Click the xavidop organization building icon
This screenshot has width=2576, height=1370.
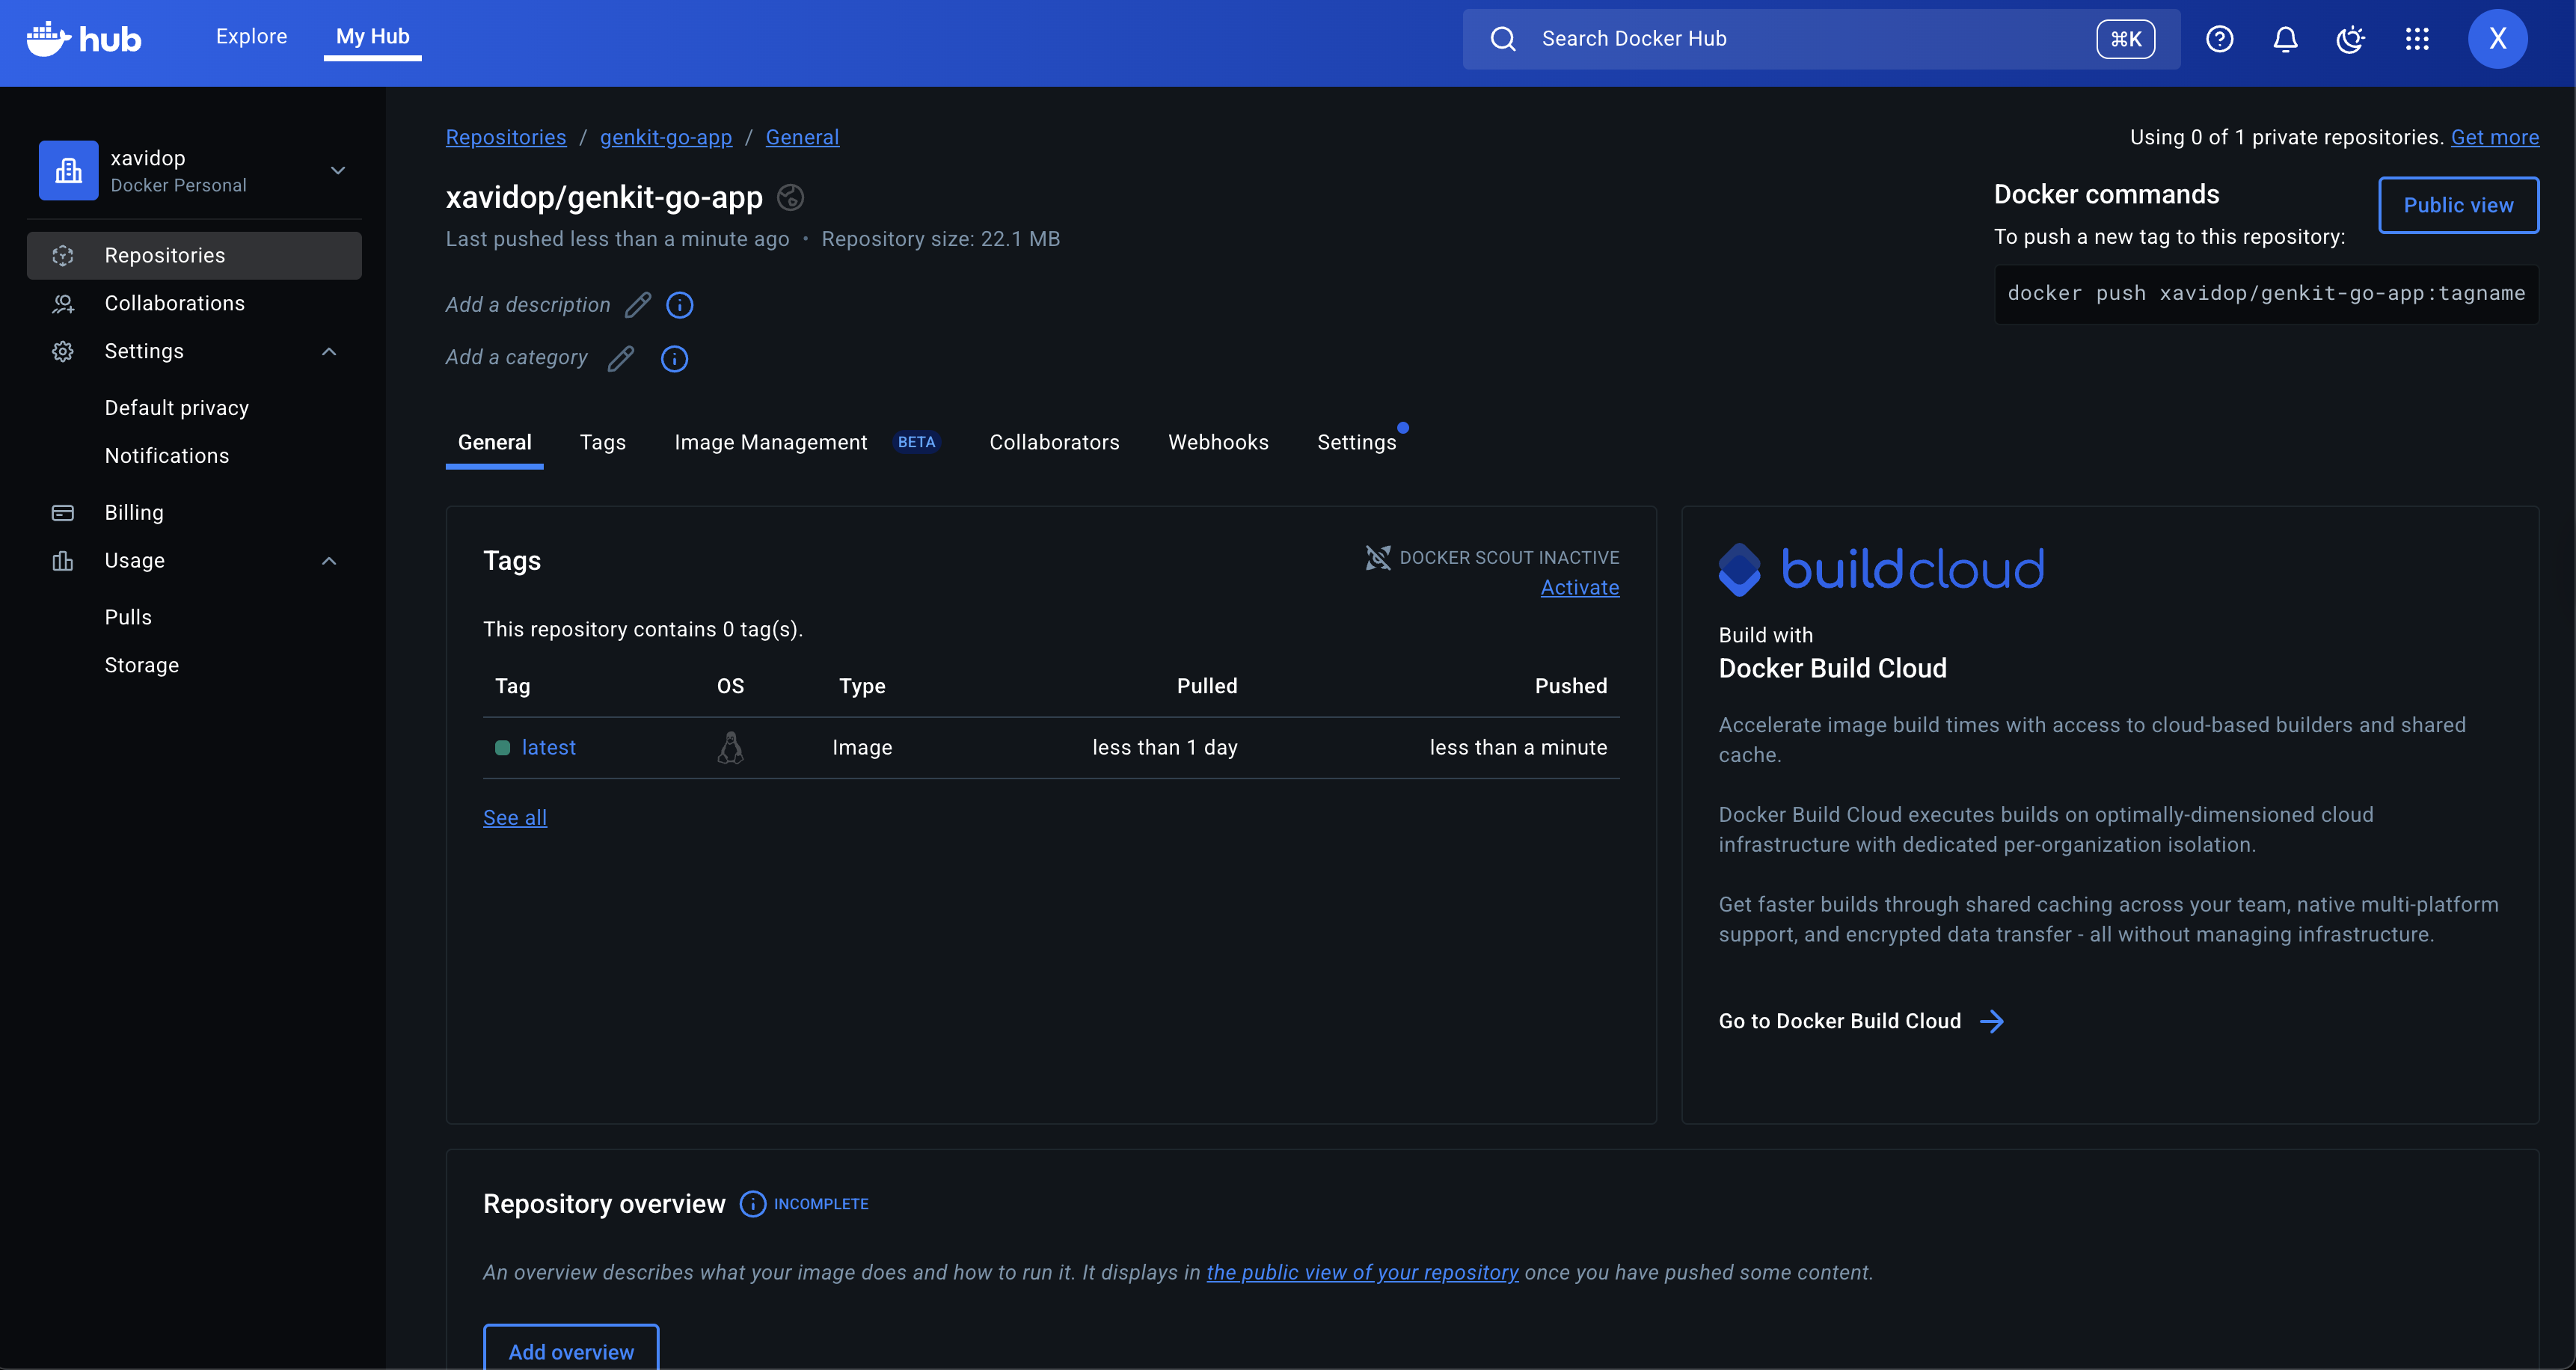click(68, 170)
